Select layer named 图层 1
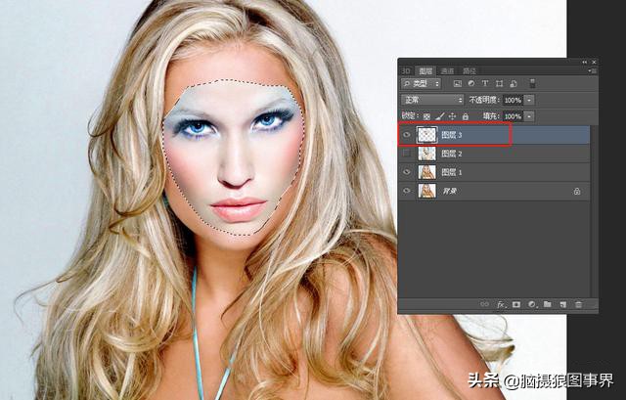The width and height of the screenshot is (626, 400). [x=452, y=172]
